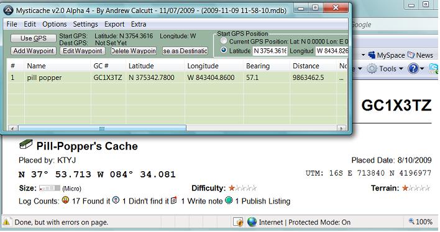
Task: Click the Placed Date 8/10/2009 text
Action: click(392, 160)
